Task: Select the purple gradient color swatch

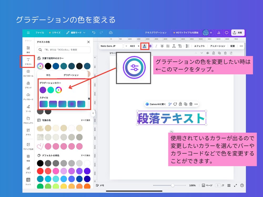Action: click(x=43, y=90)
